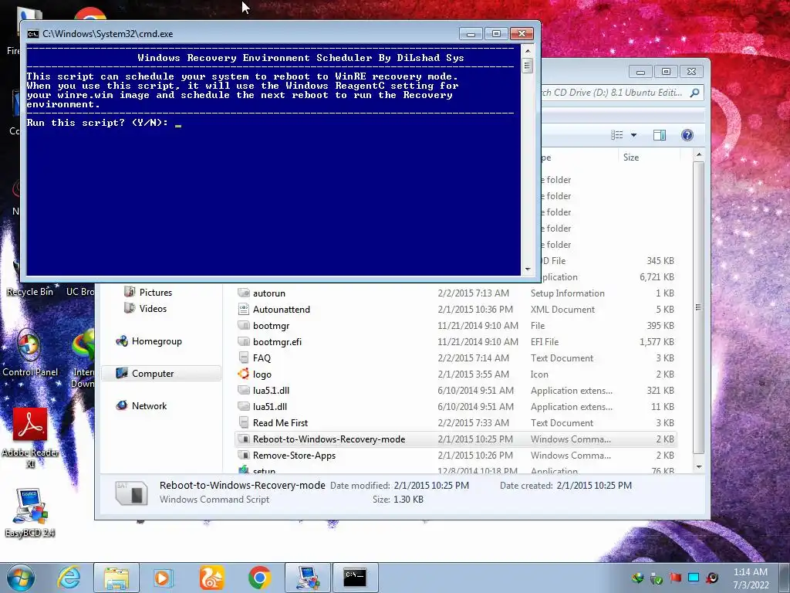Click the cmd.exe title bar icon
This screenshot has width=790, height=593.
point(32,34)
